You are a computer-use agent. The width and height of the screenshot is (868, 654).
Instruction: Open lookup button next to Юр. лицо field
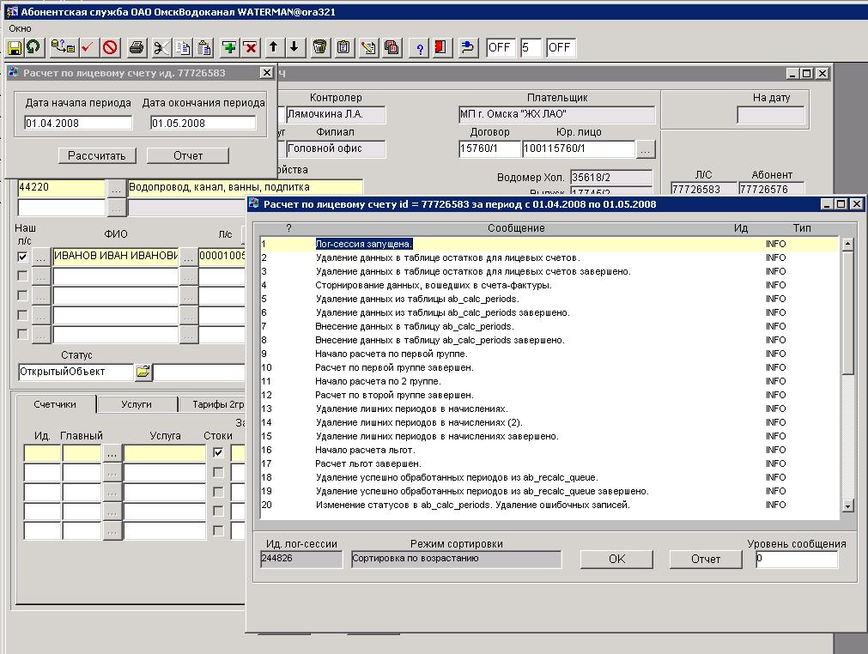pos(646,149)
